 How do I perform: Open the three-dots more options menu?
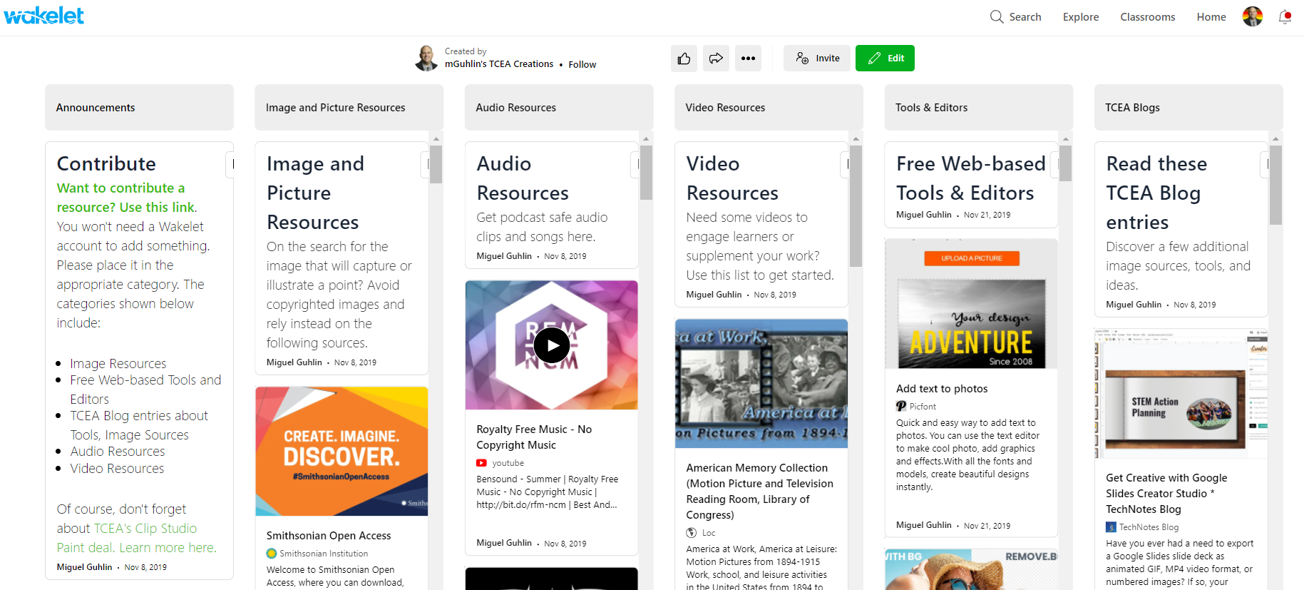(x=748, y=59)
